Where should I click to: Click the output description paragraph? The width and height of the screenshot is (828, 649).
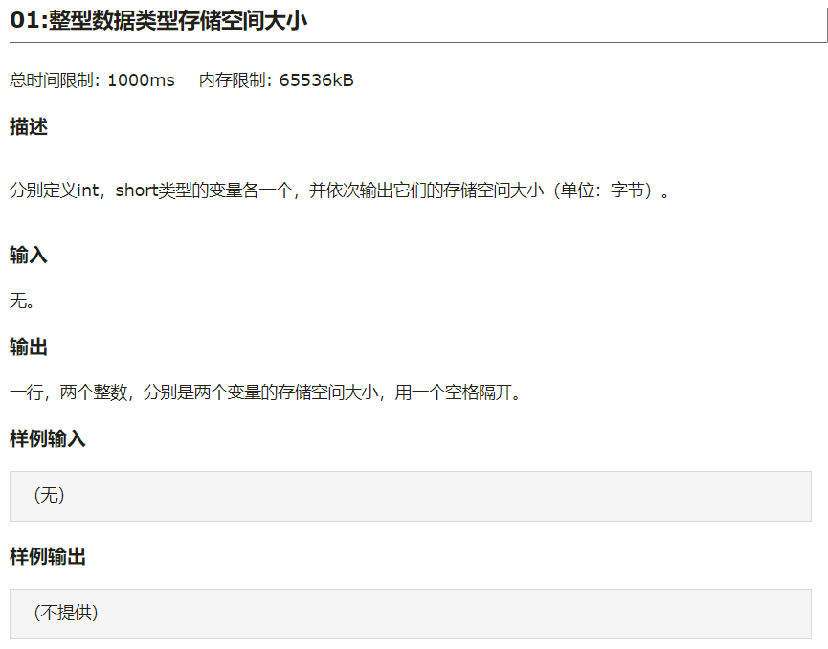point(265,392)
